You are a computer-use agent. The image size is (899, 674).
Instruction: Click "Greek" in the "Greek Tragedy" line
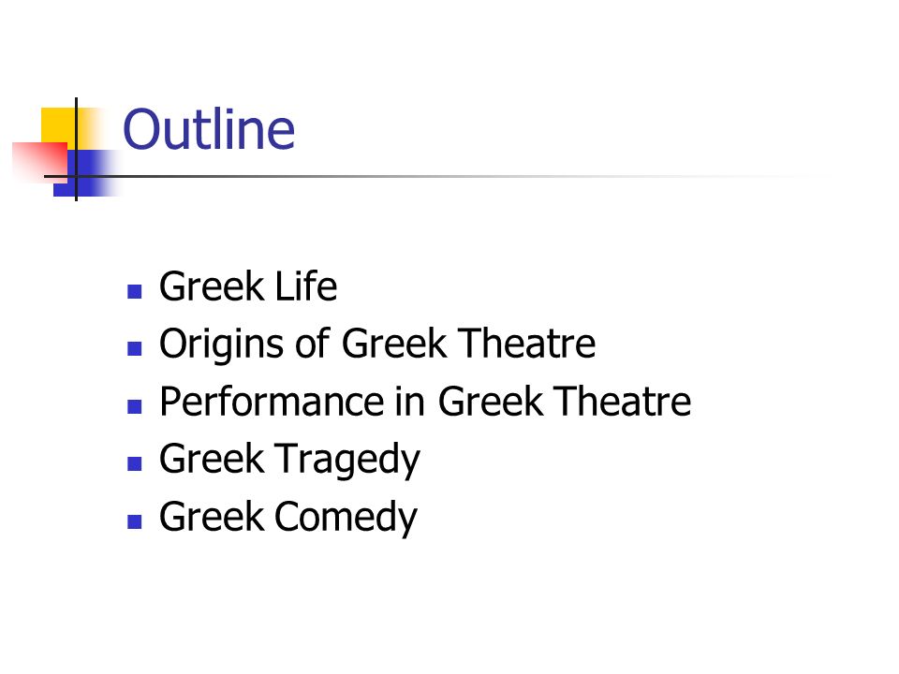pyautogui.click(x=211, y=459)
